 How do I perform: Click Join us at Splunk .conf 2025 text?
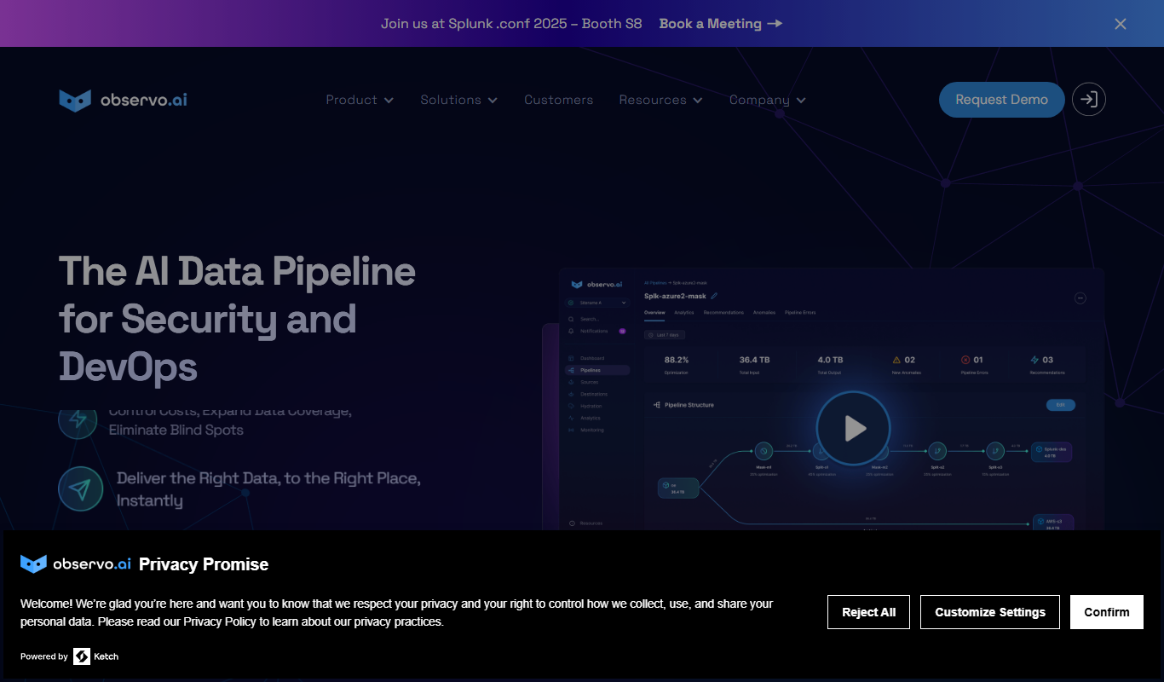(511, 24)
